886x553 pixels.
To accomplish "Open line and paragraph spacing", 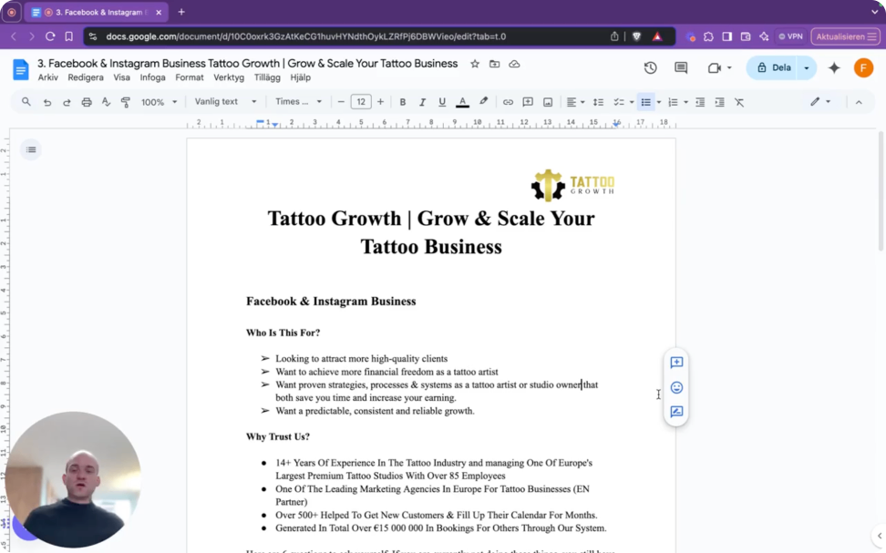I will [x=598, y=102].
